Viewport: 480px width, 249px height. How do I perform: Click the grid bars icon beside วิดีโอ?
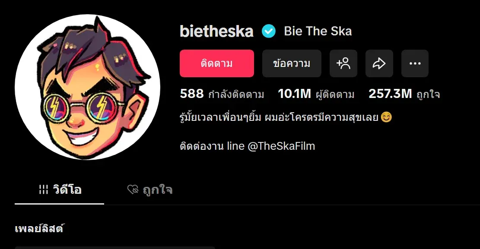click(x=44, y=189)
